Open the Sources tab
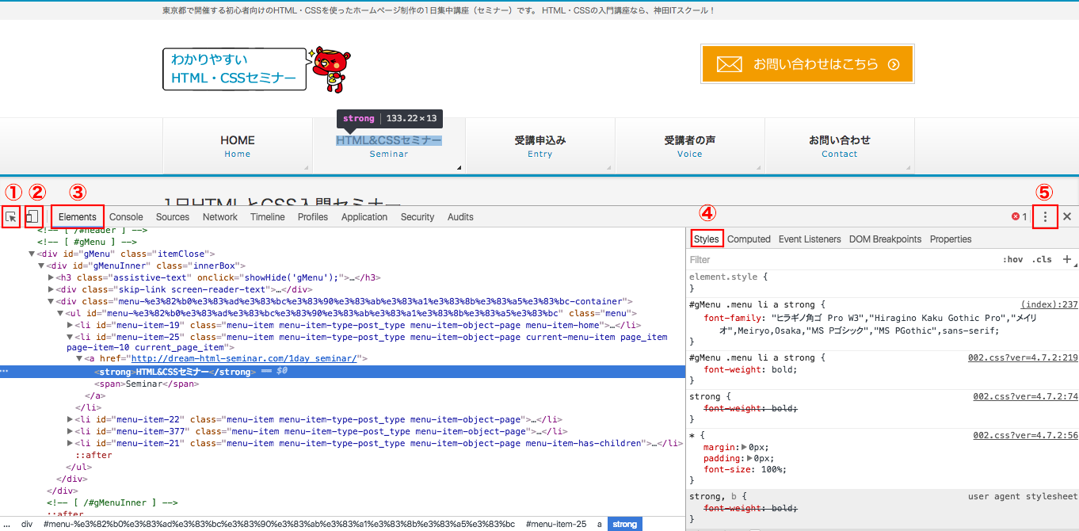 172,216
